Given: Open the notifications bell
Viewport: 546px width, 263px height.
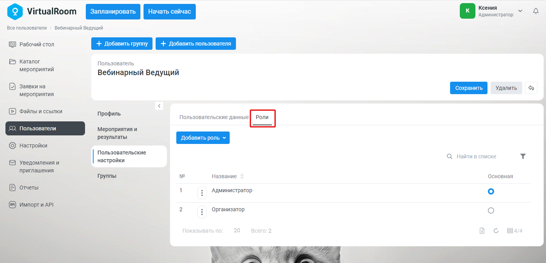Looking at the screenshot, I should pyautogui.click(x=536, y=11).
